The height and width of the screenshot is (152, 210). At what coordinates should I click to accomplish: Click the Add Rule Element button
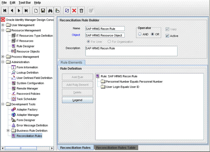77,85
